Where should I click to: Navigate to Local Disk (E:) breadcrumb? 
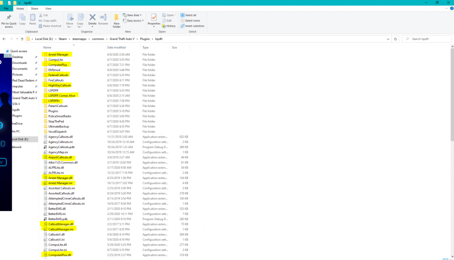(44, 39)
